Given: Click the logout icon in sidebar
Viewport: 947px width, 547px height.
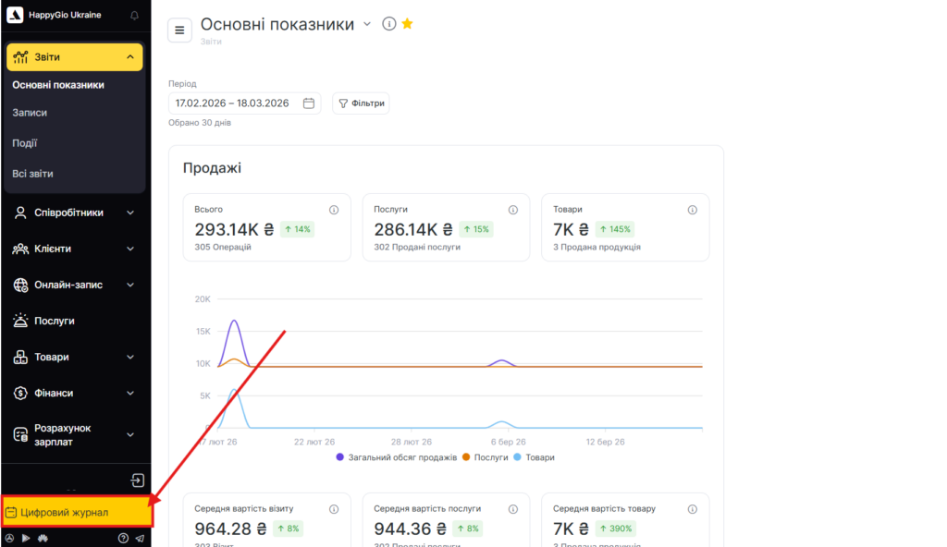Looking at the screenshot, I should (137, 480).
